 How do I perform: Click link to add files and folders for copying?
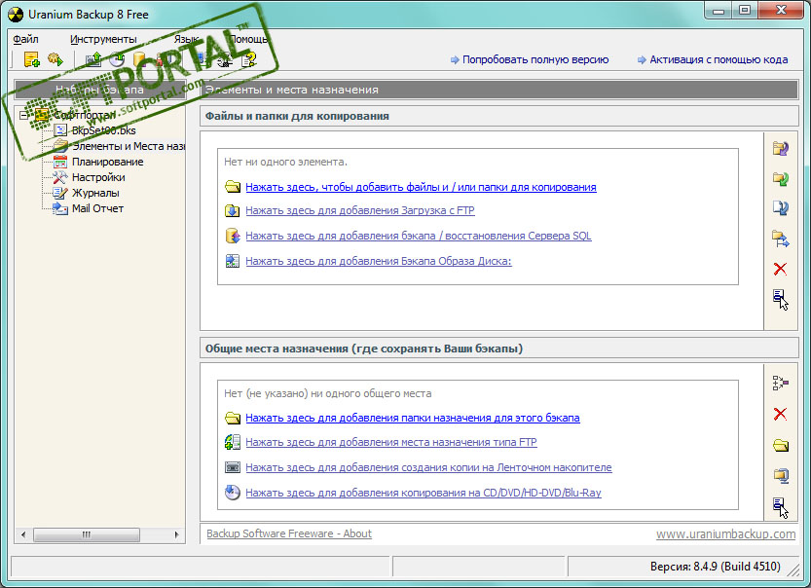point(421,187)
